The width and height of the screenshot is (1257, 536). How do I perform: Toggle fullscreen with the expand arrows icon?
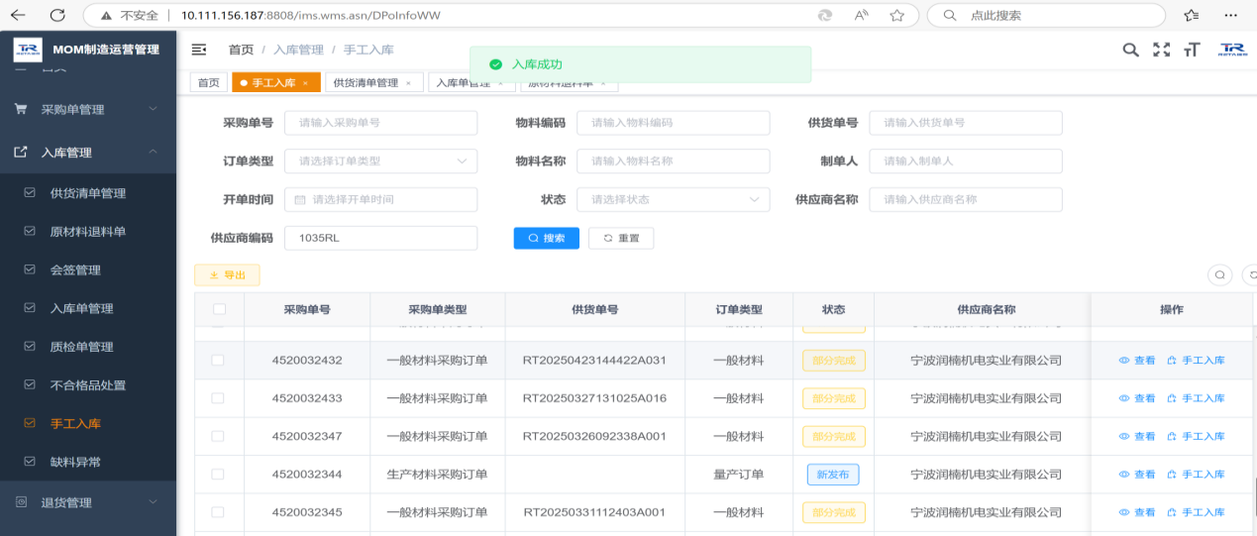click(1162, 50)
